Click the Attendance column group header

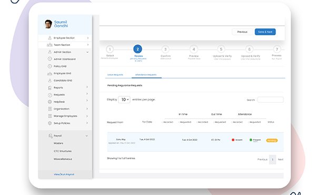pyautogui.click(x=245, y=114)
